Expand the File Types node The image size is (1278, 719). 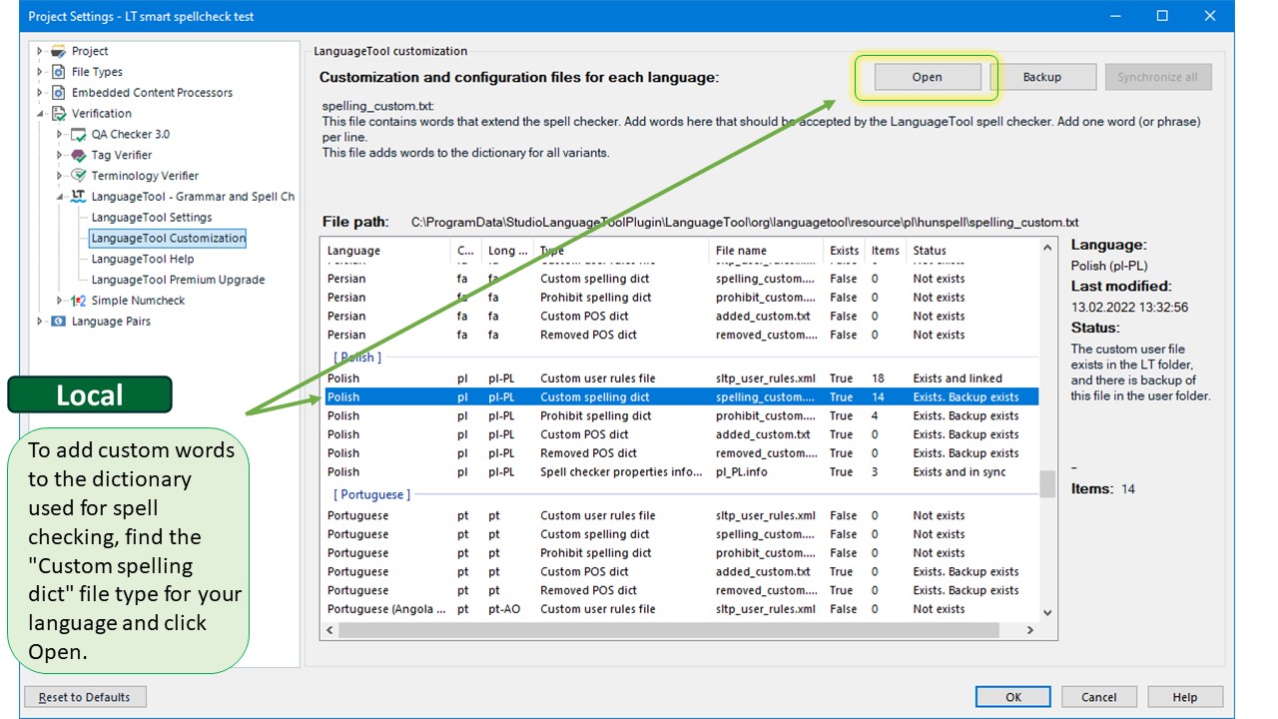[x=41, y=72]
